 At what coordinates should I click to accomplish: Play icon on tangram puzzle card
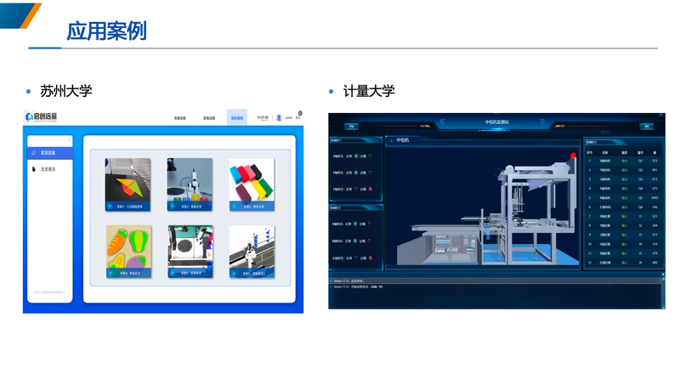click(x=110, y=206)
